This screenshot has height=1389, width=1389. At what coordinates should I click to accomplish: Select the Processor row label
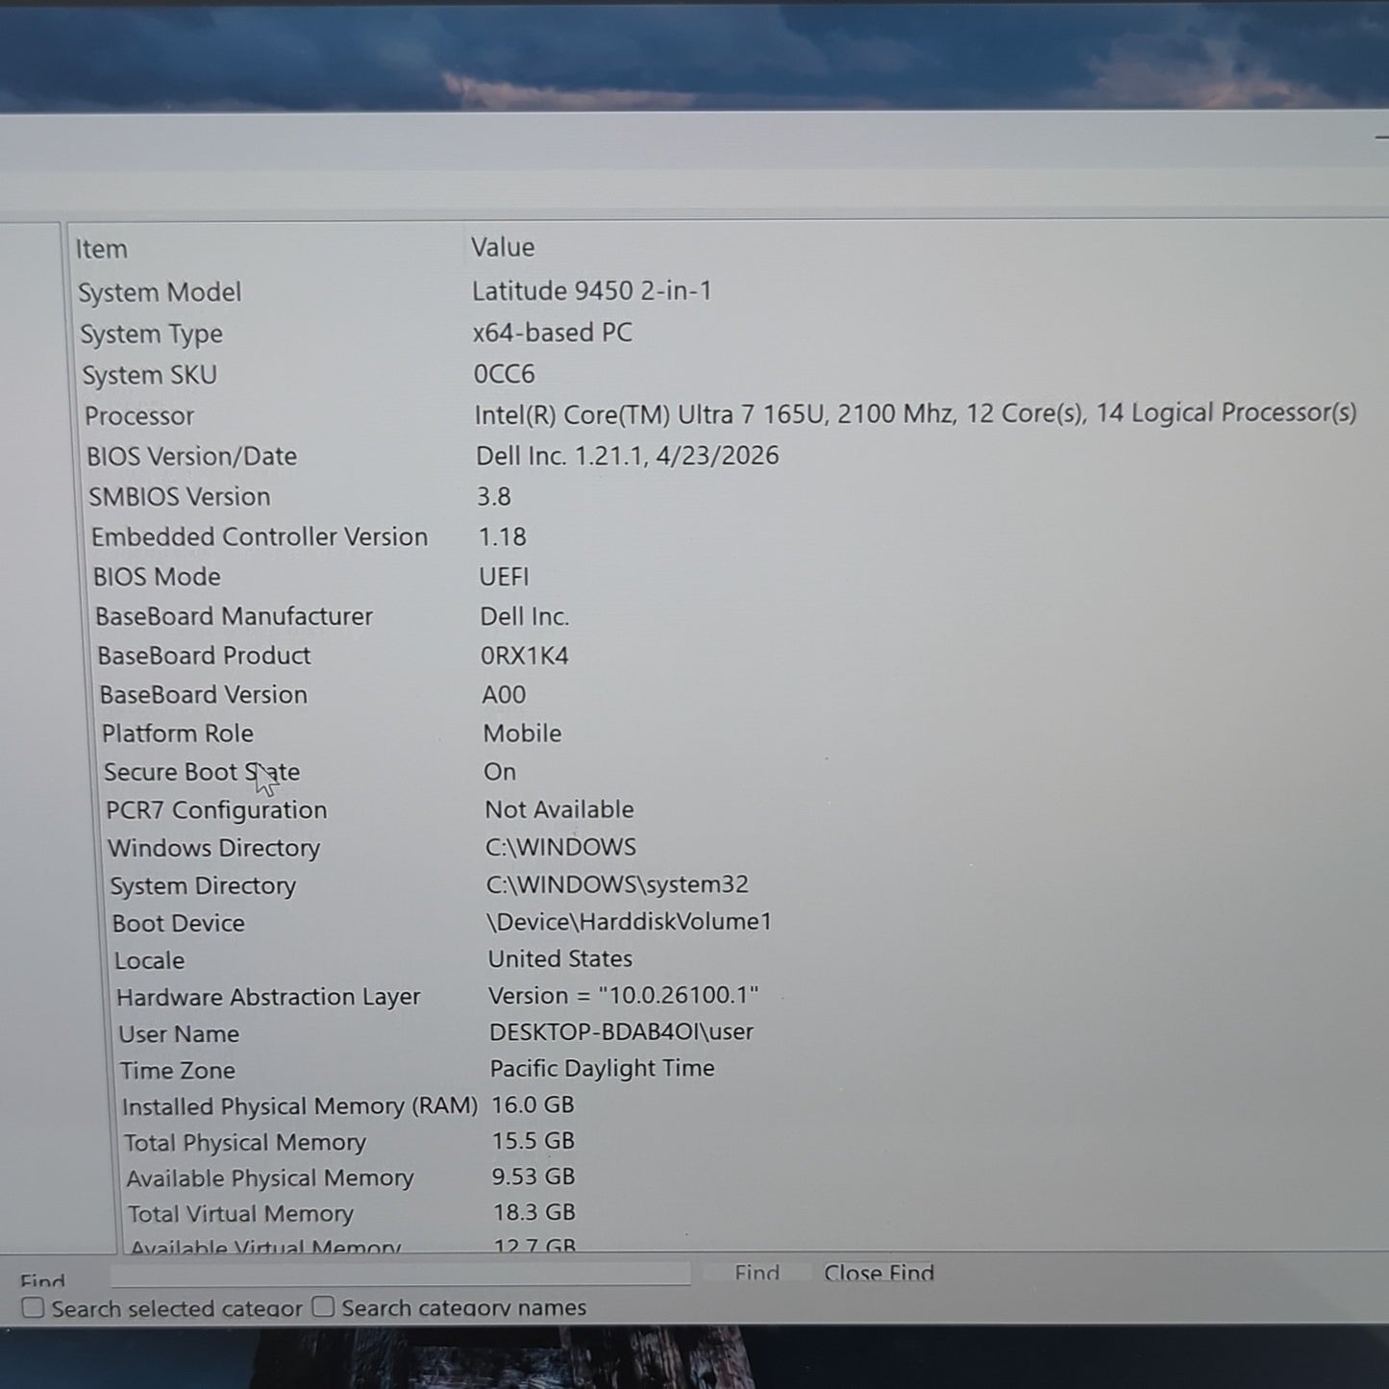139,416
